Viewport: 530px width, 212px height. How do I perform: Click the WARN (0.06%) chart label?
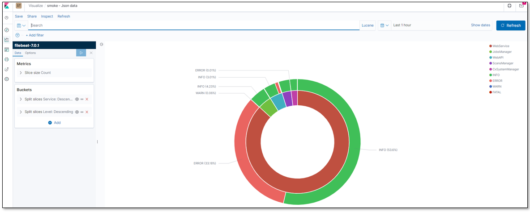[x=205, y=93]
